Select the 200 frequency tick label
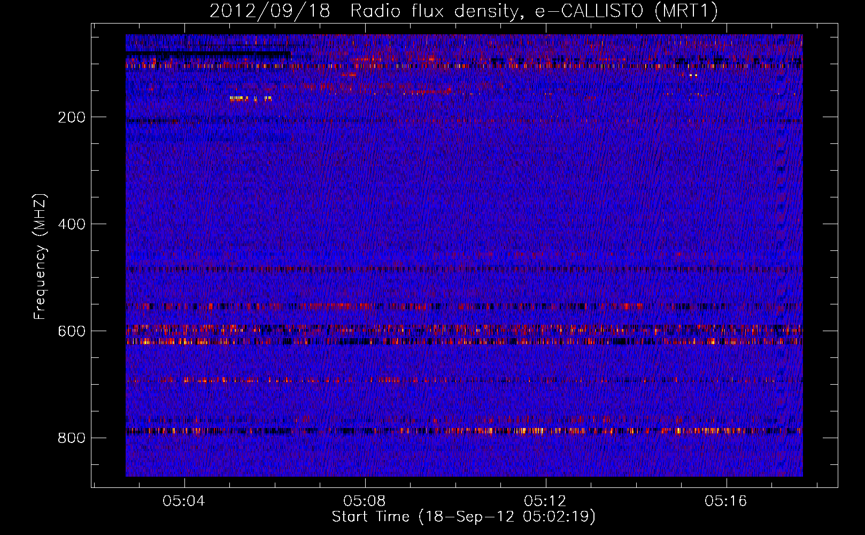Image resolution: width=865 pixels, height=535 pixels. coord(71,117)
